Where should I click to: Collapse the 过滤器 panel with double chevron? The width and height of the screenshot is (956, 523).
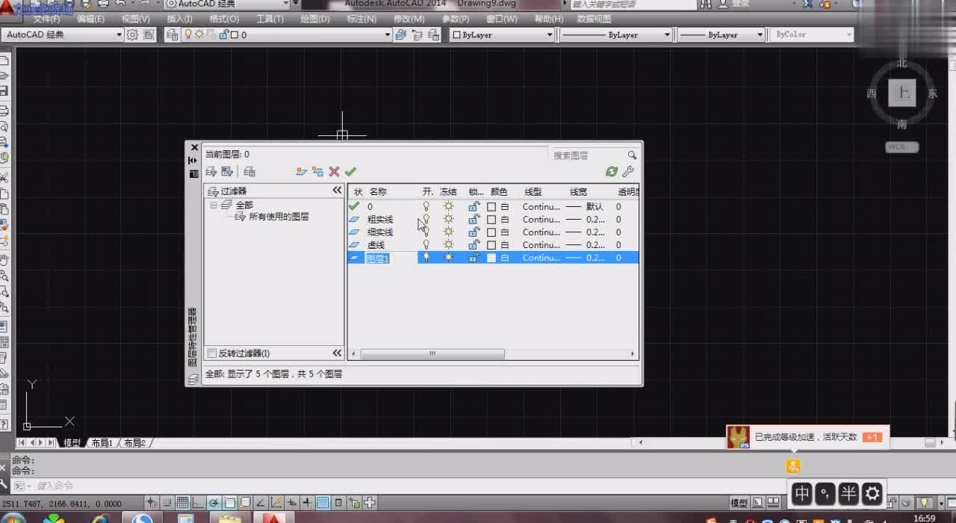tap(337, 191)
